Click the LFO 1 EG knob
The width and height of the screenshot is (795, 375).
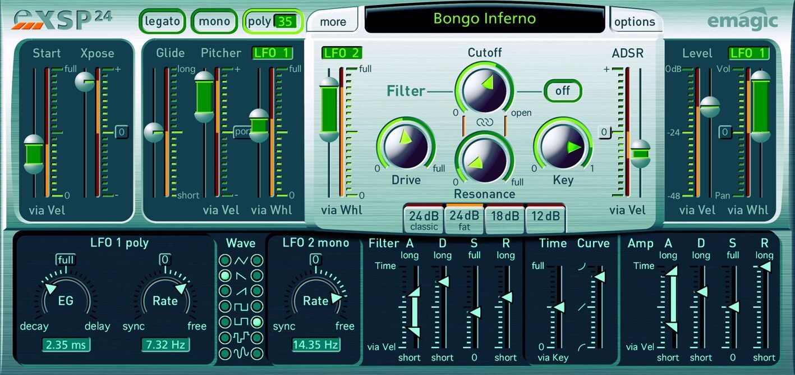pos(66,300)
